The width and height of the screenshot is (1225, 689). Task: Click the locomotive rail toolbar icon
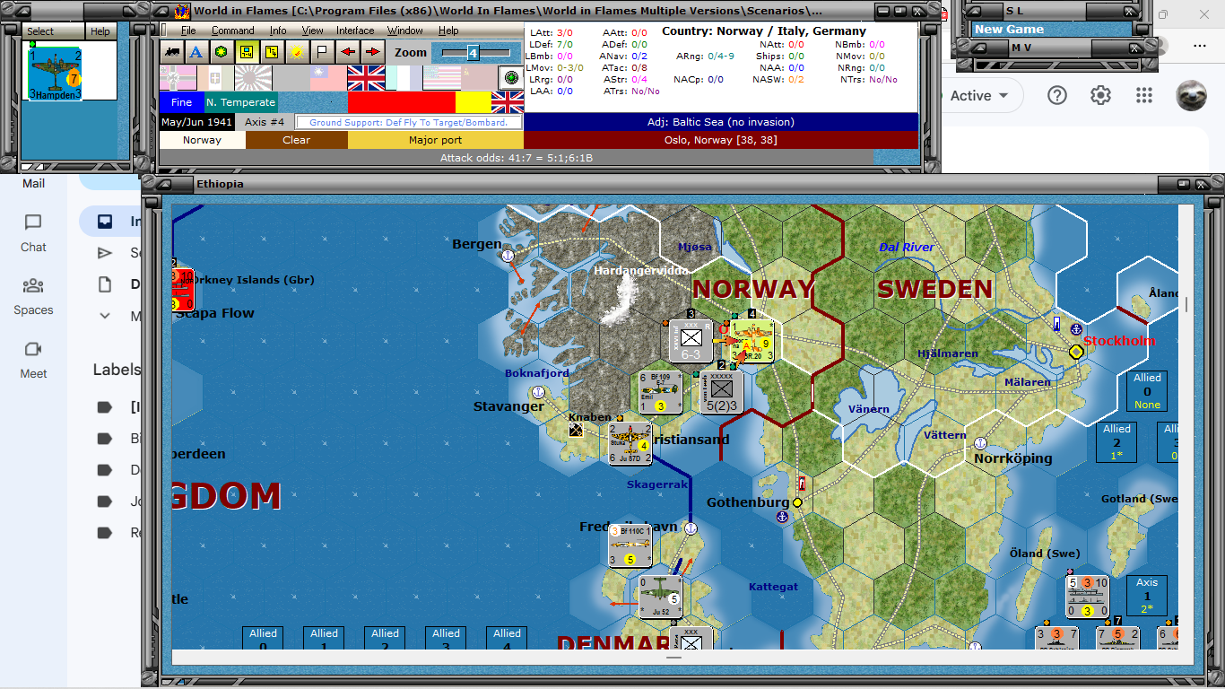pyautogui.click(x=171, y=52)
